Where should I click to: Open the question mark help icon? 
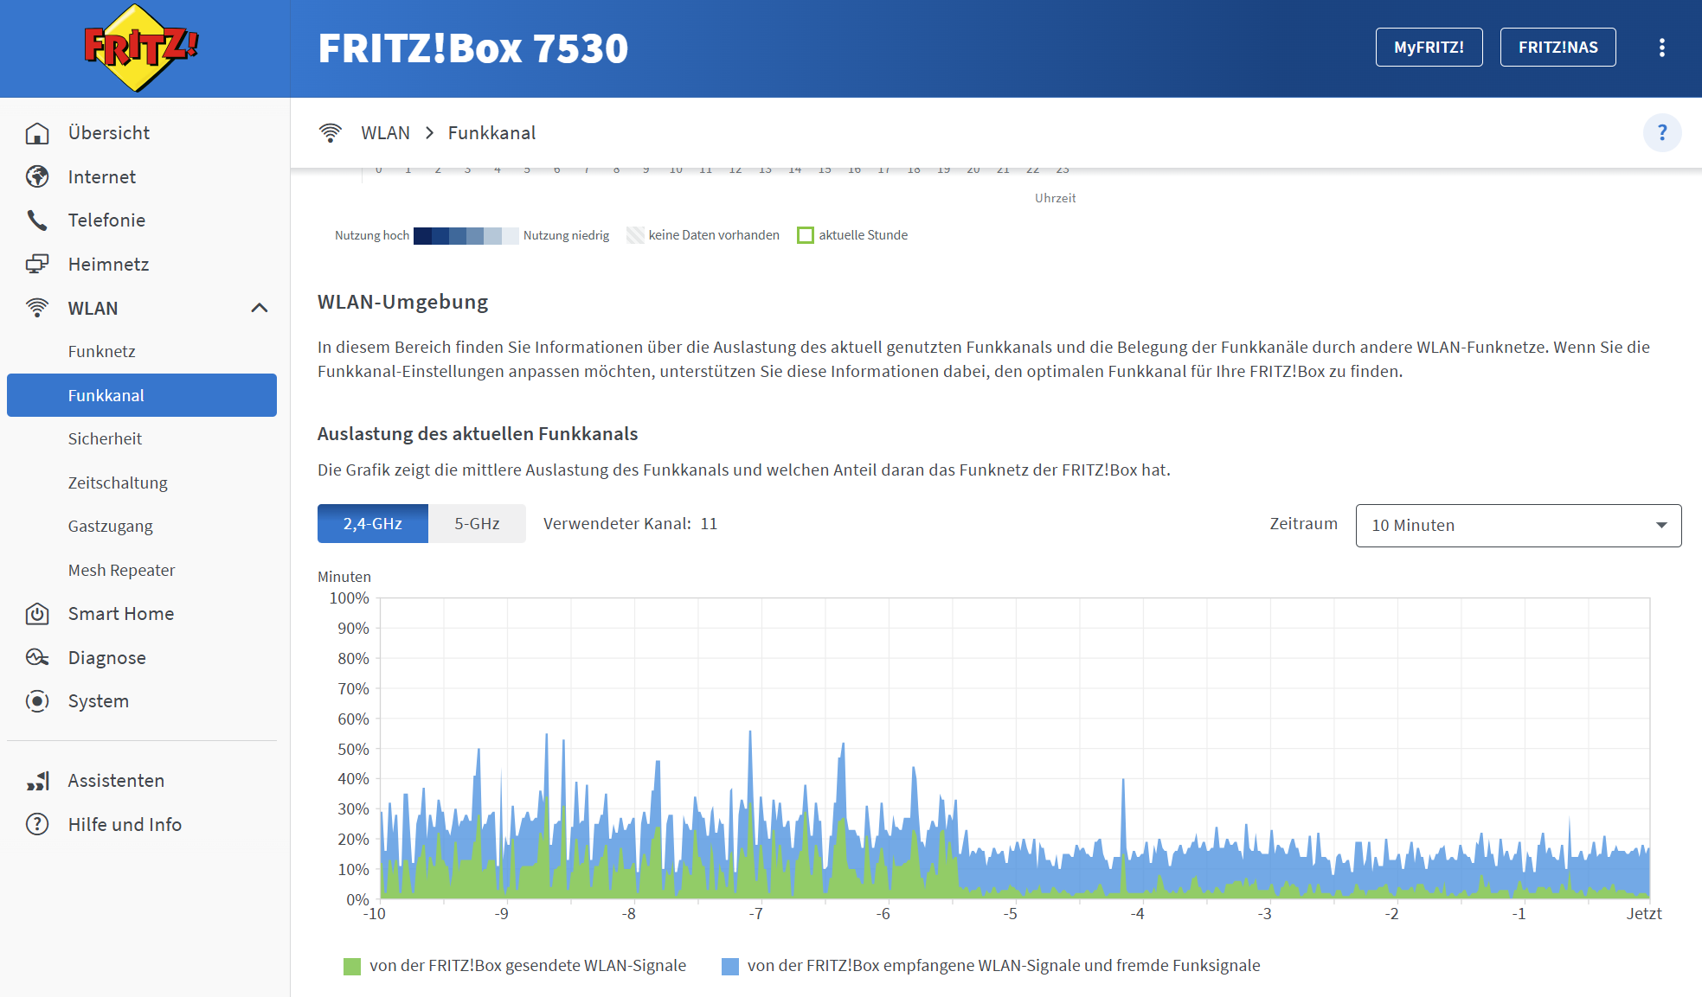1661,133
